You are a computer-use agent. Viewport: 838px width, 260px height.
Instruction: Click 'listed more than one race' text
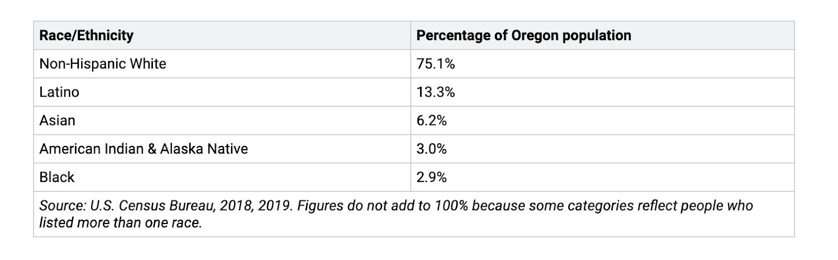(120, 223)
